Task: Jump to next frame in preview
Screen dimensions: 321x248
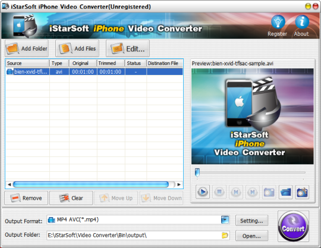Action: pyautogui.click(x=253, y=192)
